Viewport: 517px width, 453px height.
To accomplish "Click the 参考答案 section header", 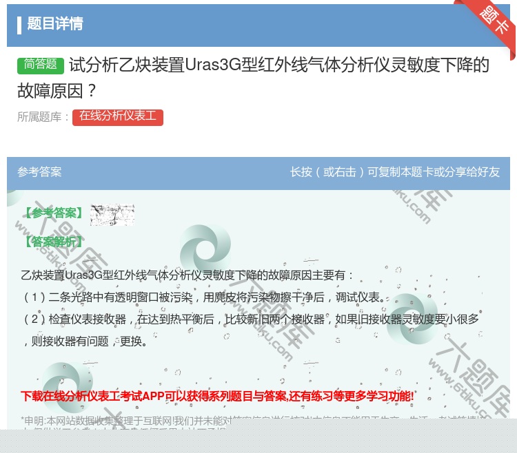I will [x=39, y=172].
